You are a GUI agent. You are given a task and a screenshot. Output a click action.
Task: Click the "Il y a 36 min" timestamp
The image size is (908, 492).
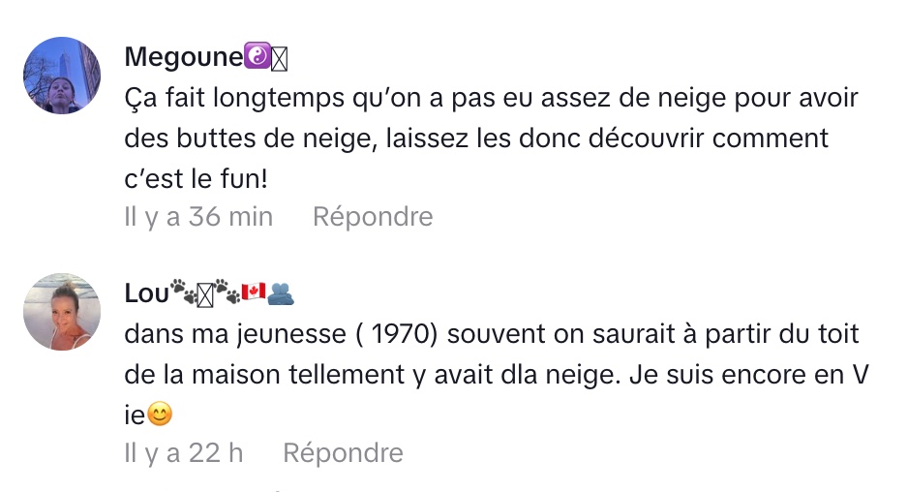coord(198,216)
